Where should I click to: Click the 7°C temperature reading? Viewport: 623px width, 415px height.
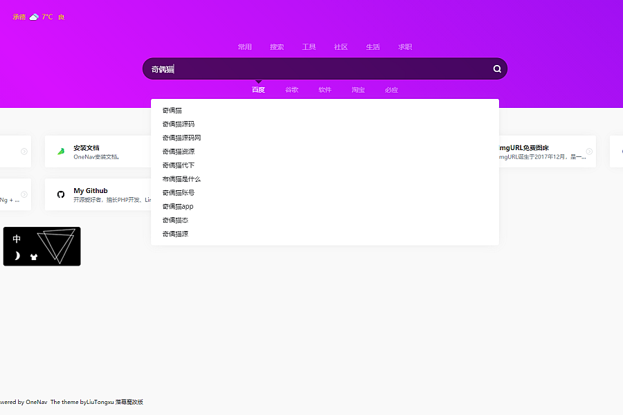(x=47, y=17)
